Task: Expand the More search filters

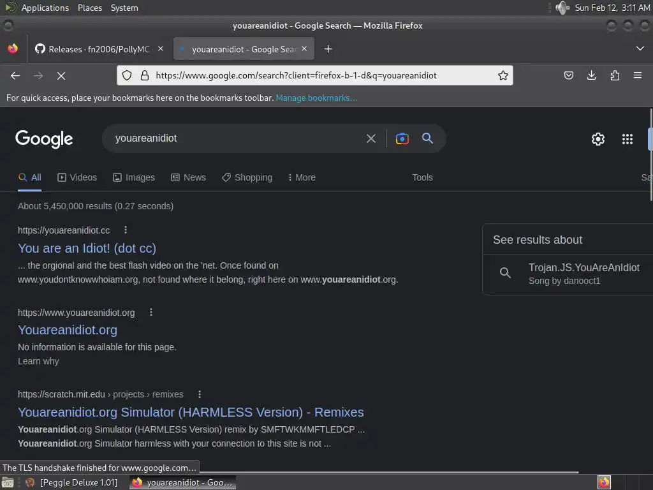Action: 302,177
